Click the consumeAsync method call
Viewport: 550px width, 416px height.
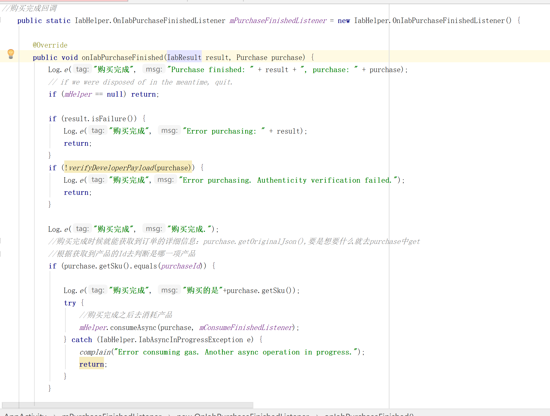[x=133, y=328]
